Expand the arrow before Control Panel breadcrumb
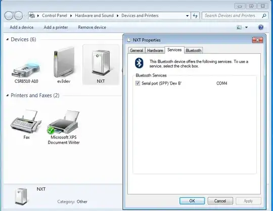The image size is (273, 211). (x=38, y=16)
